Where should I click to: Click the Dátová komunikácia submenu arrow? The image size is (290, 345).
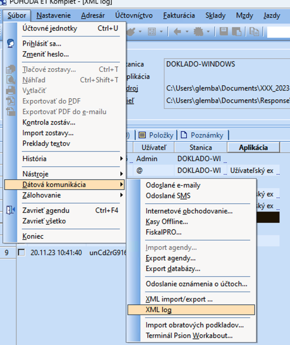pos(122,185)
